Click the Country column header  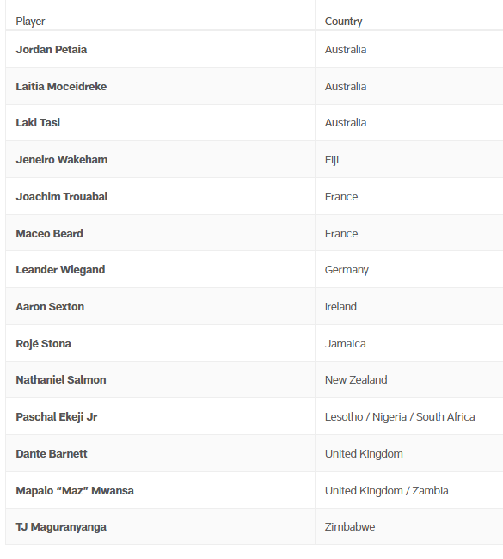[x=343, y=21]
